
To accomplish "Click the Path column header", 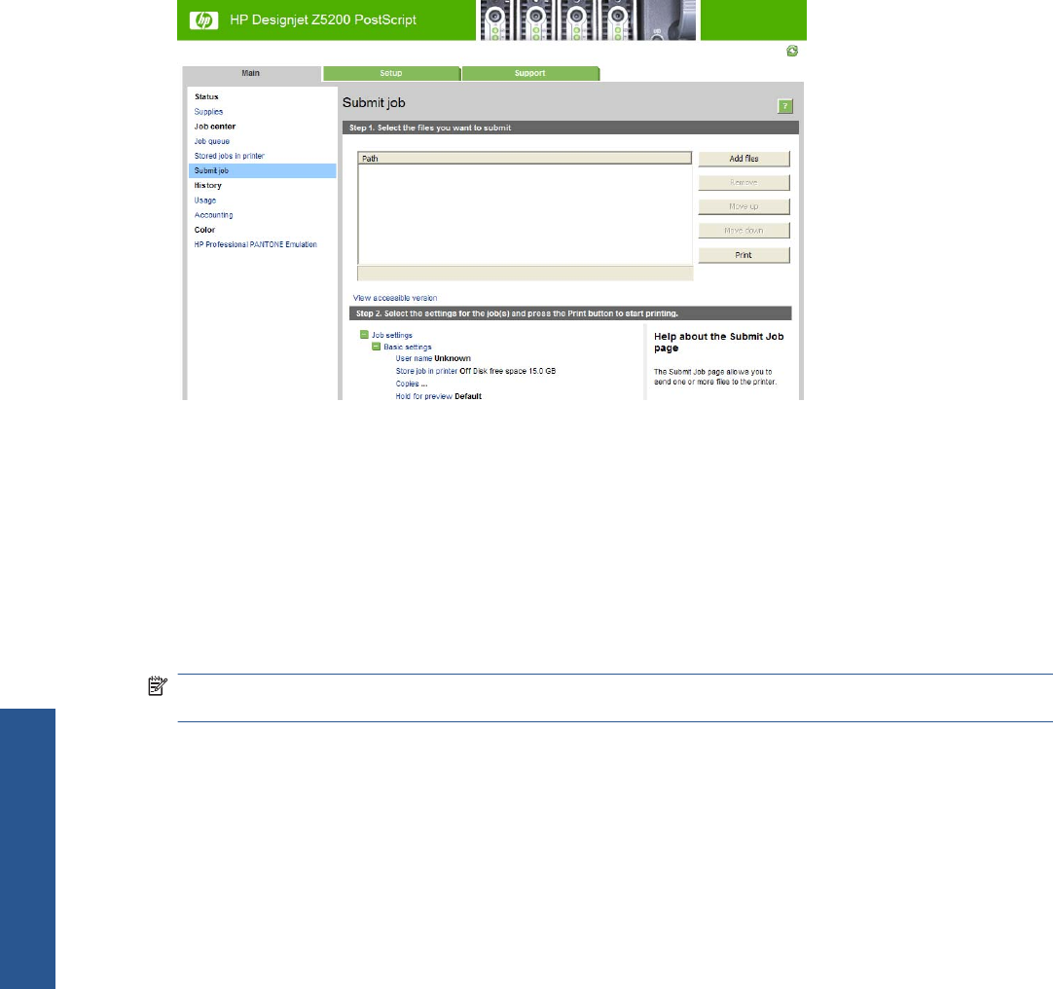I will pos(526,159).
